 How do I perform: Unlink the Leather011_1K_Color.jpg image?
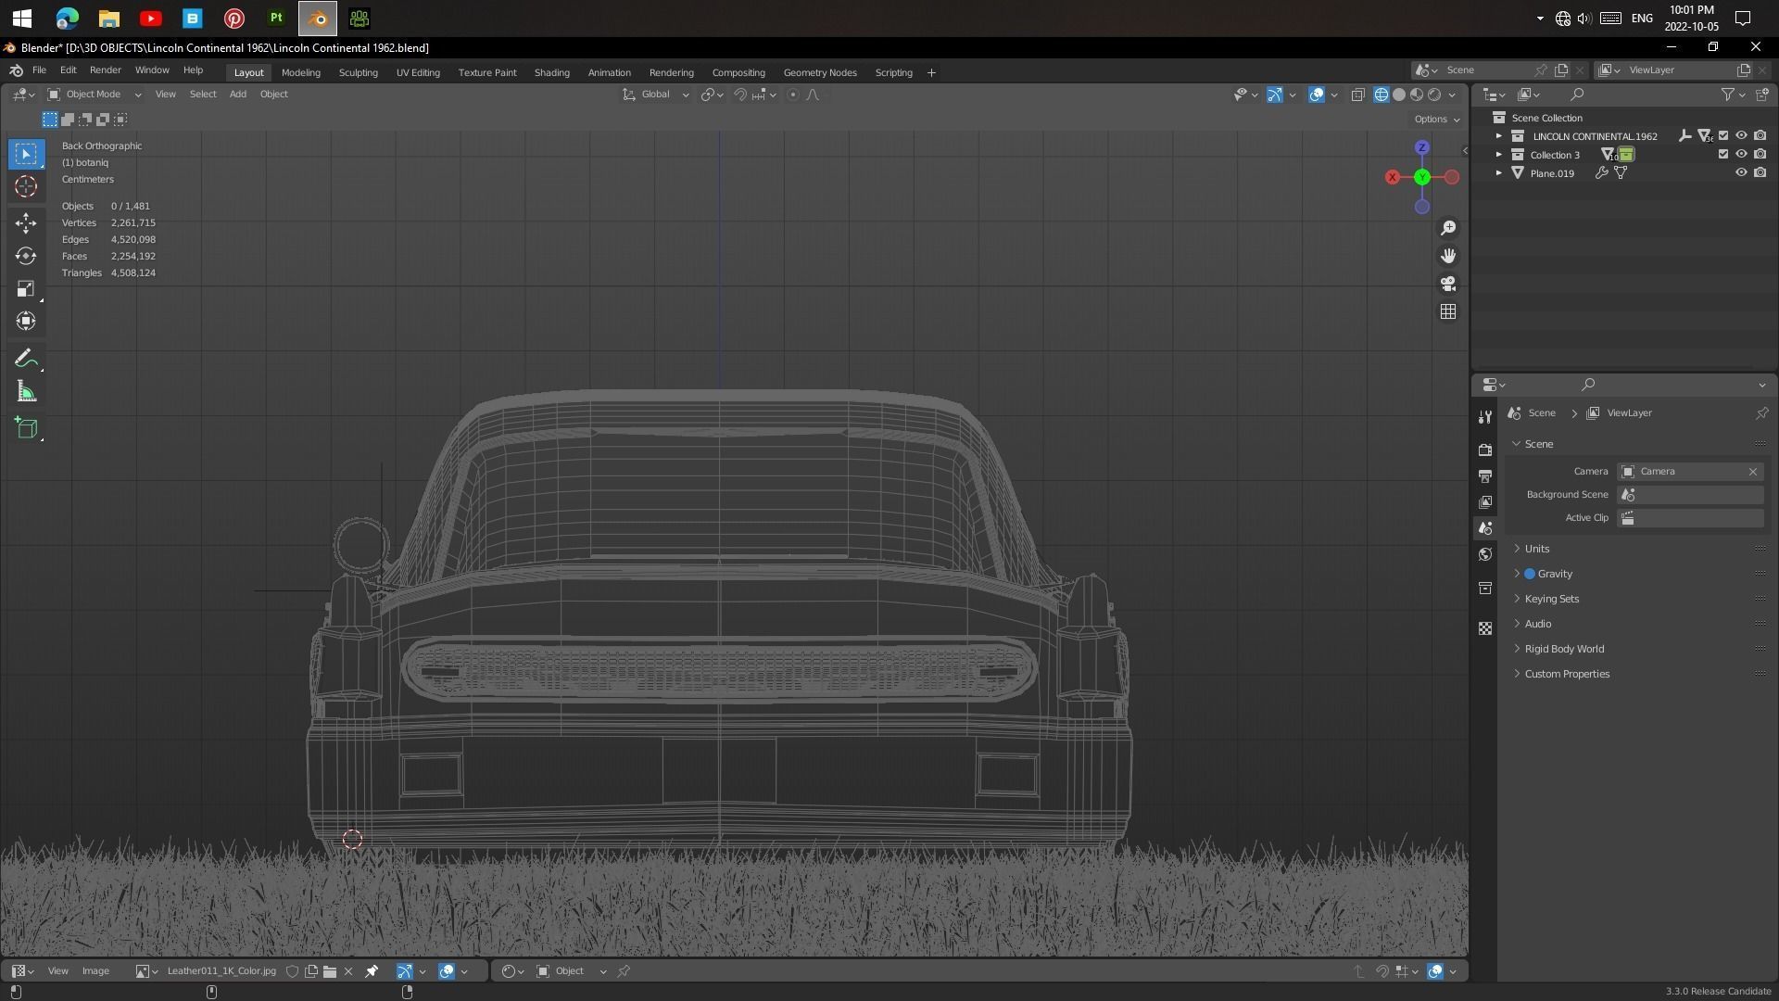point(348,971)
